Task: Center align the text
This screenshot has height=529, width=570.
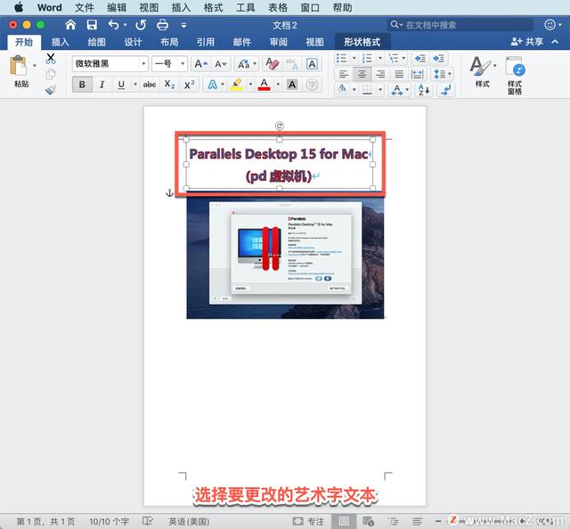Action: (362, 74)
